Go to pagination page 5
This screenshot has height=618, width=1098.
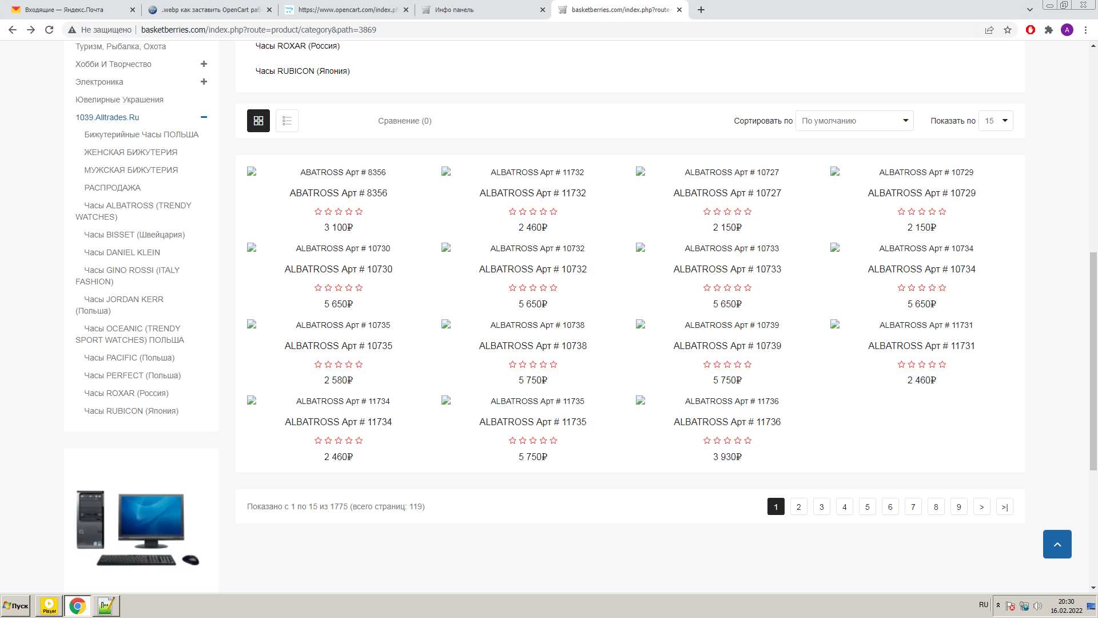(x=868, y=507)
